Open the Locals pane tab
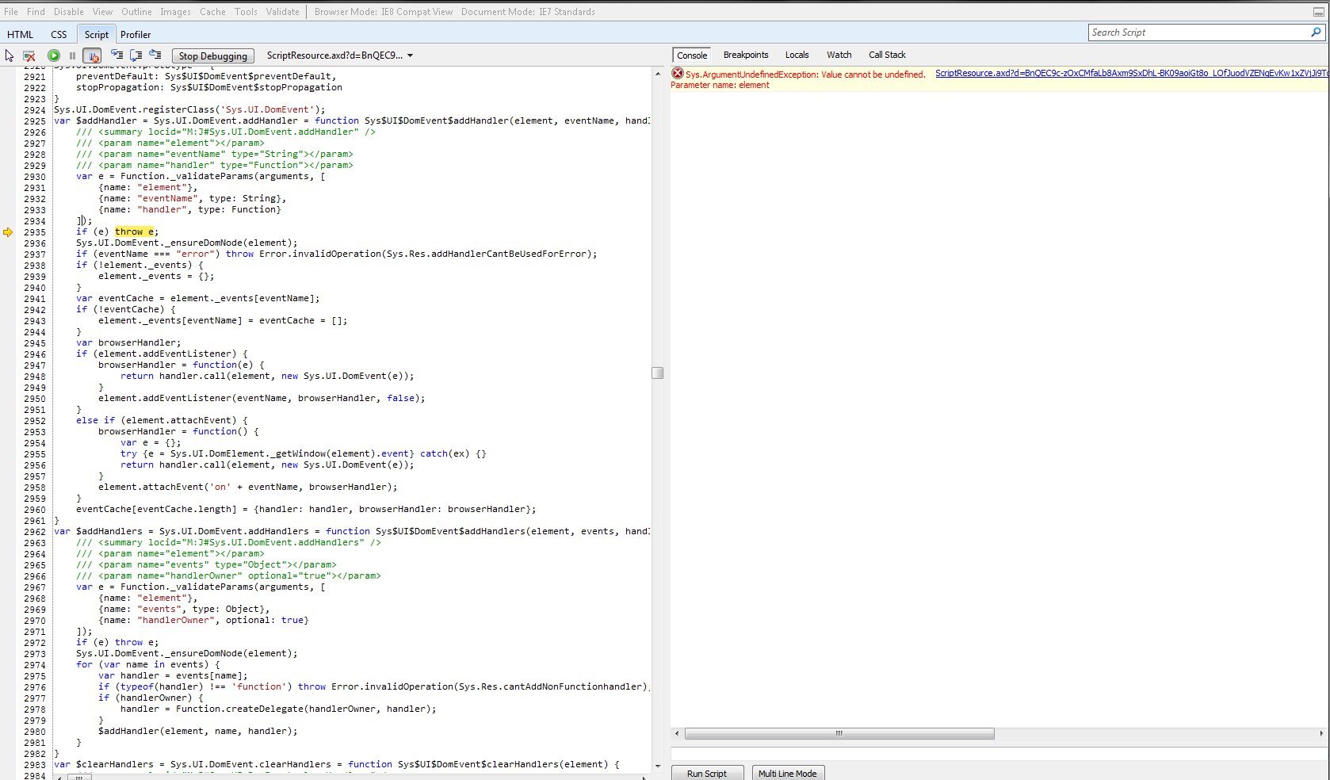 tap(797, 55)
